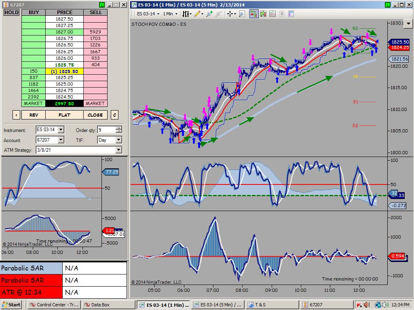The image size is (414, 310).
Task: Open the 1 Min interval dropdown
Action: (x=170, y=14)
